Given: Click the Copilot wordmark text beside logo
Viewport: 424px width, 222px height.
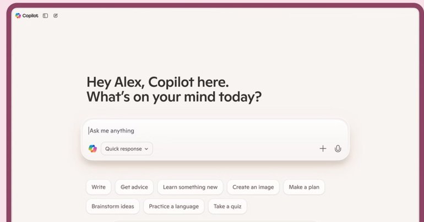Looking at the screenshot, I should [31, 16].
